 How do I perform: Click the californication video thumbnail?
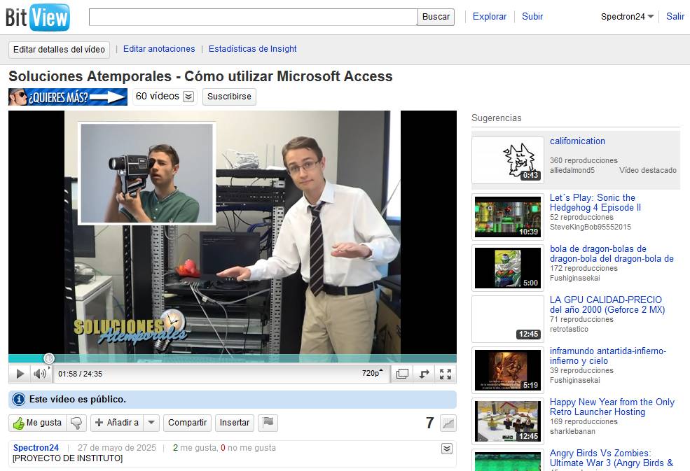point(508,160)
